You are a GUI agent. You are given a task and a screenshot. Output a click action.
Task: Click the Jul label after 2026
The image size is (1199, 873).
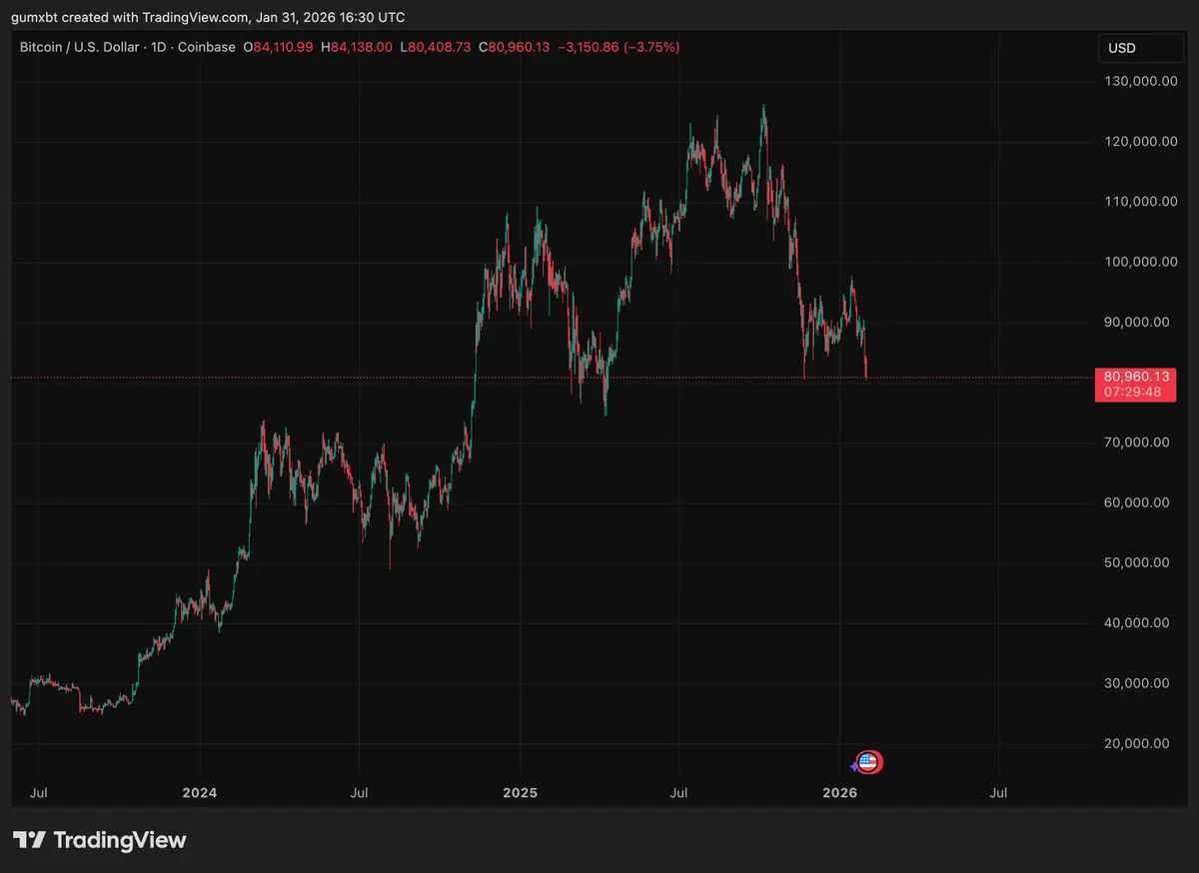[x=997, y=793]
